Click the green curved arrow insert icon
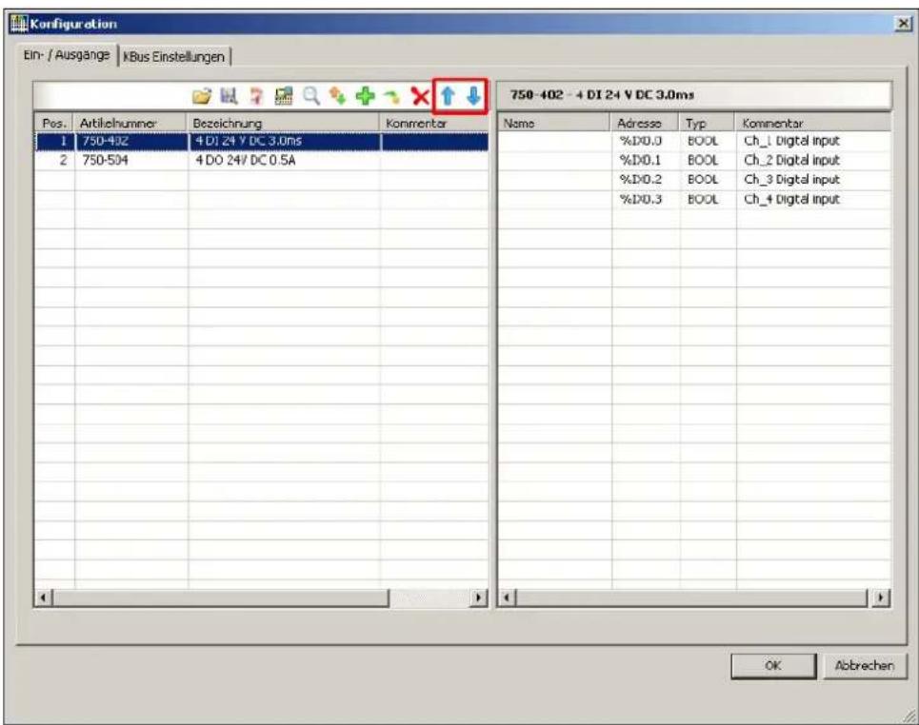The height and width of the screenshot is (725, 919). [392, 97]
